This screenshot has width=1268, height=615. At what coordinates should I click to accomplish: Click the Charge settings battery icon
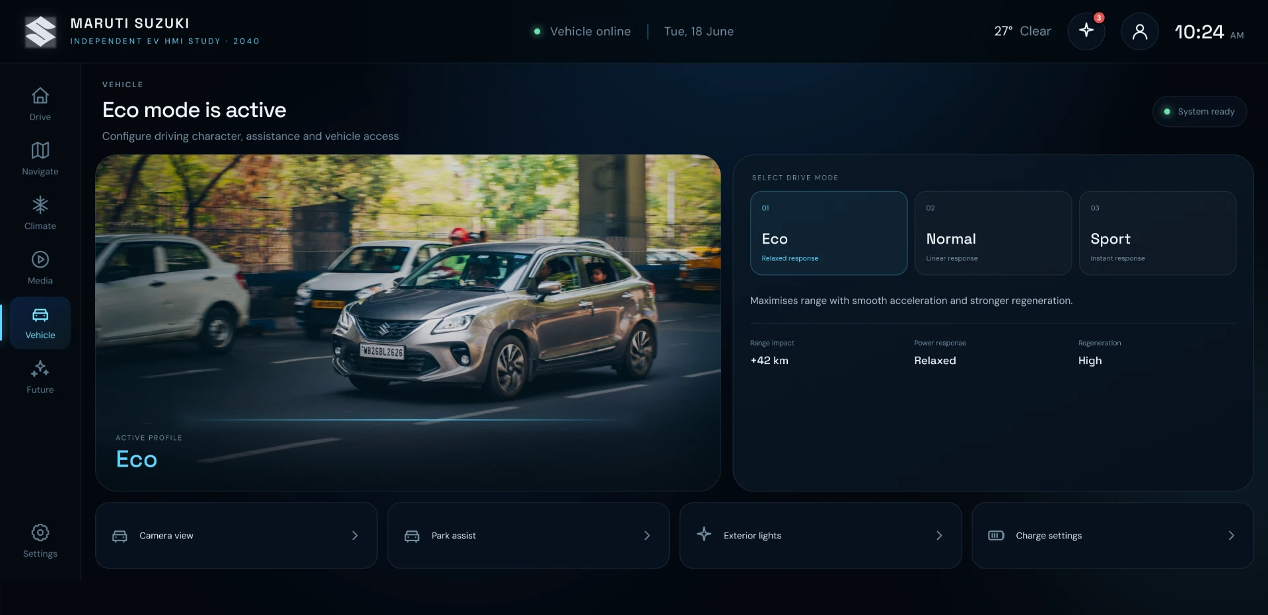click(996, 536)
